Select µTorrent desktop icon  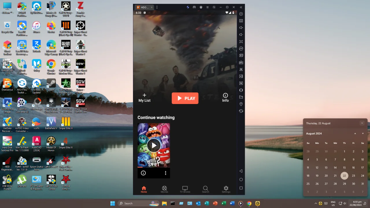[22, 181]
